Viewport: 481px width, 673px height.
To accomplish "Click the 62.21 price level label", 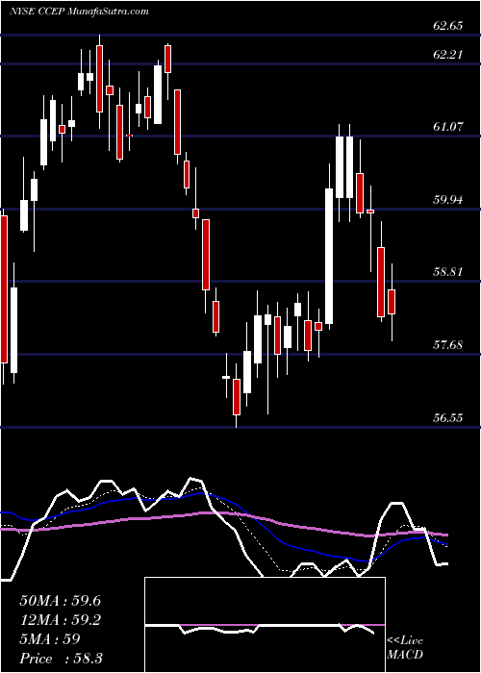I will click(448, 55).
